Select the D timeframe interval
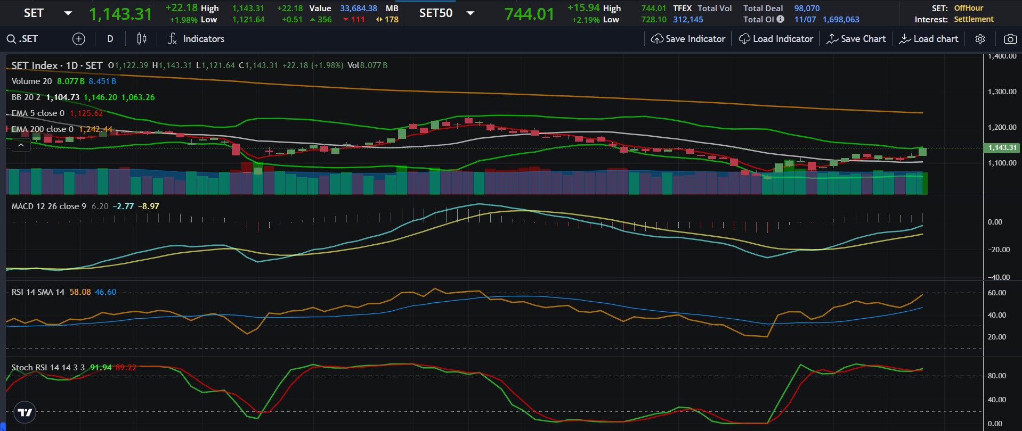Screen dimensions: 1022x431 (x=110, y=39)
